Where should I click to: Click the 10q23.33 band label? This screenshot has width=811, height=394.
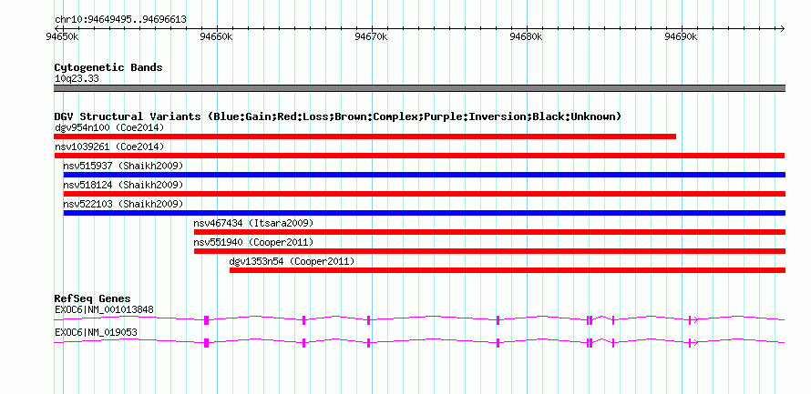point(77,79)
